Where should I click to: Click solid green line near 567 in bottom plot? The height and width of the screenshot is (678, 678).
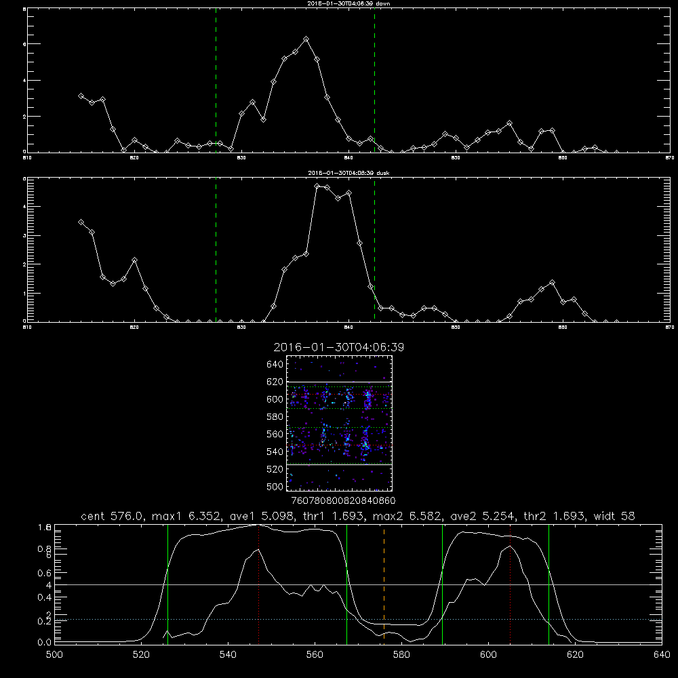[x=346, y=584]
